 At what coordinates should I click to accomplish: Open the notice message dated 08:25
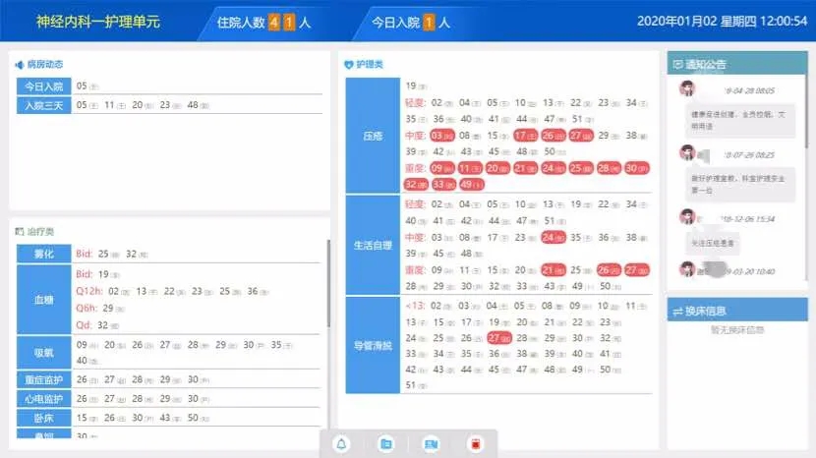[x=739, y=184]
